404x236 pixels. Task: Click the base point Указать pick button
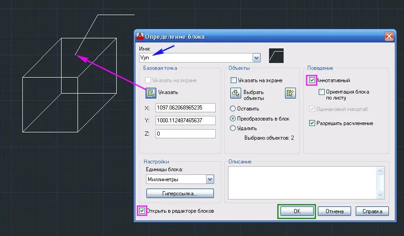(x=151, y=93)
